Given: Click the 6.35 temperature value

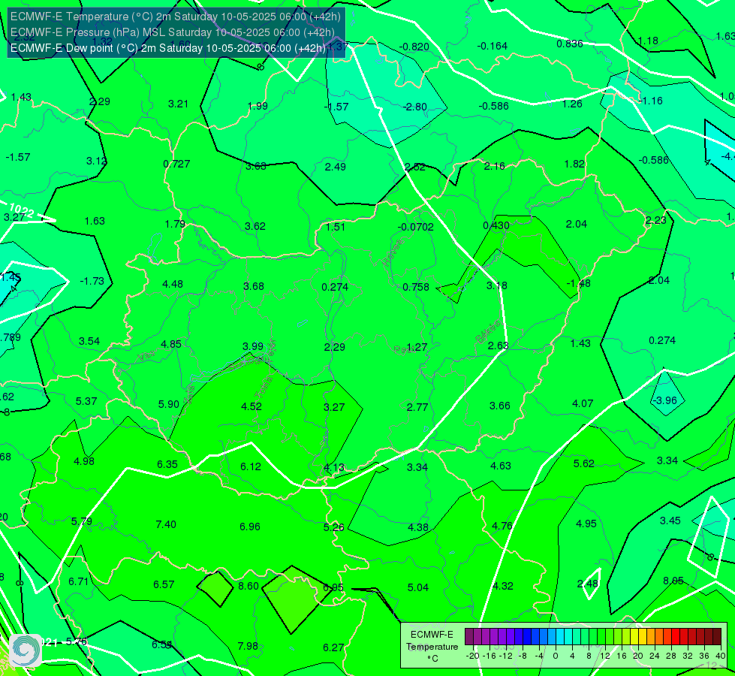Looking at the screenshot, I should (x=167, y=464).
